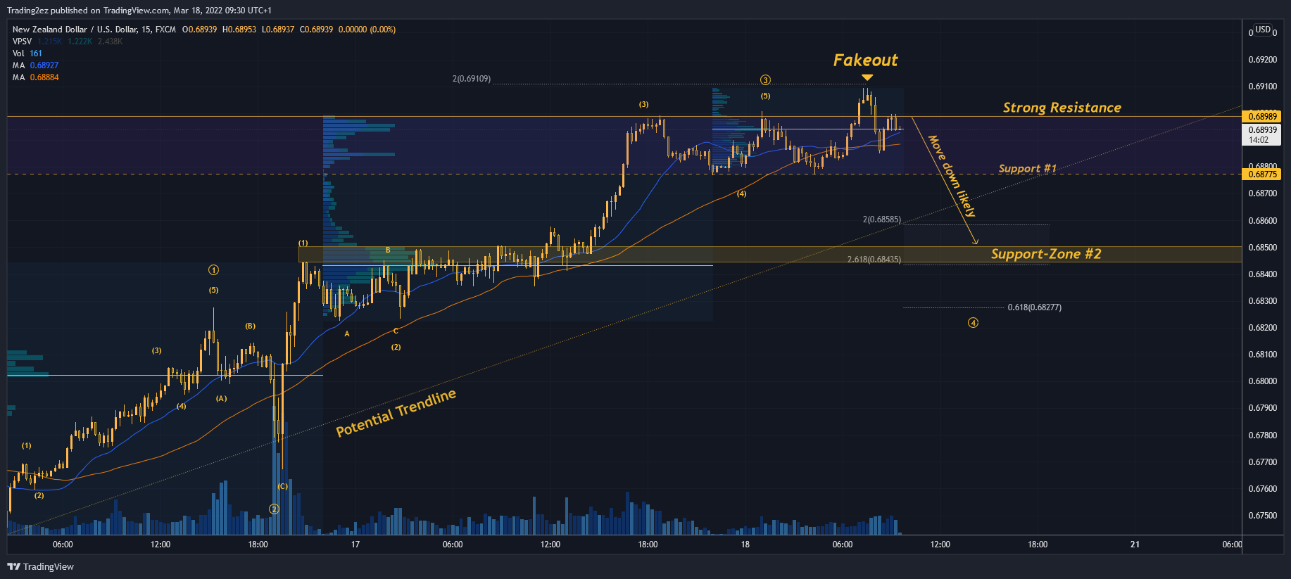The width and height of the screenshot is (1291, 579).
Task: Click the VPSV indicator label
Action: coord(22,42)
